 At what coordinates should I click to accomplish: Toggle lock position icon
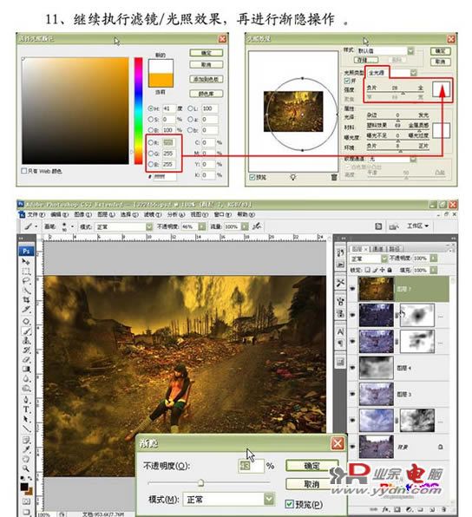tap(383, 270)
